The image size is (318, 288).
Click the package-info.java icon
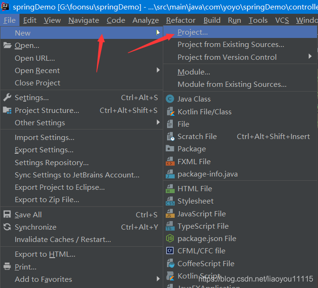(x=170, y=174)
